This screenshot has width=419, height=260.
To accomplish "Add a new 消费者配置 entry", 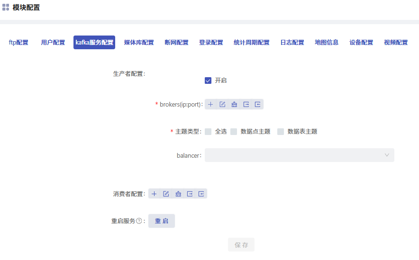I will [x=154, y=194].
